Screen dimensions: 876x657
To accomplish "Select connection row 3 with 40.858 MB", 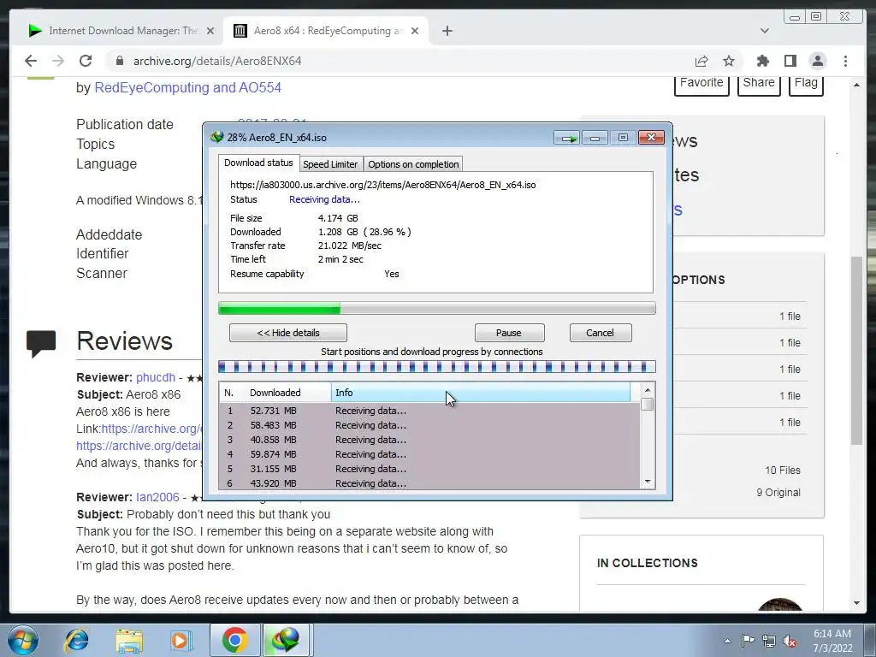I will click(x=429, y=440).
